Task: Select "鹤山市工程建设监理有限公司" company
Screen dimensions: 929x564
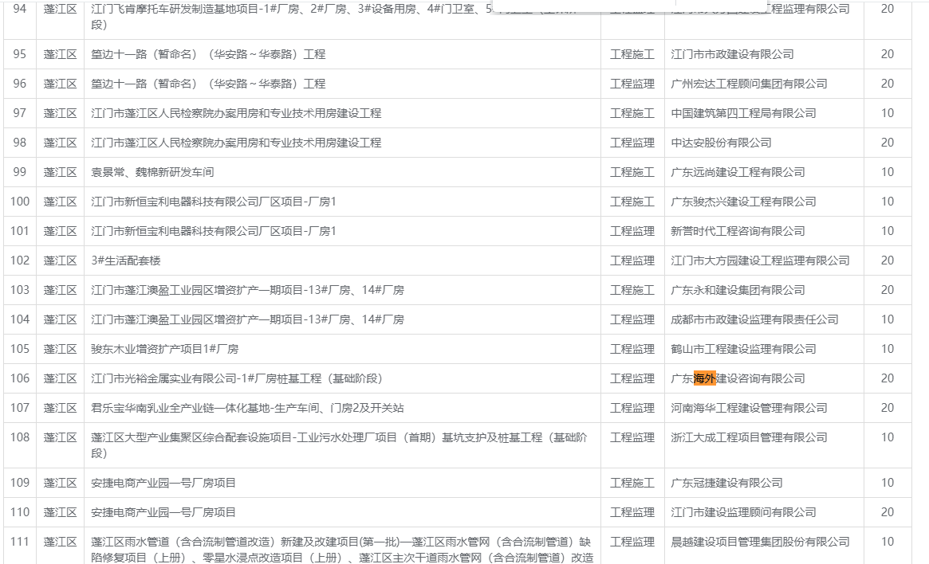Action: 743,349
